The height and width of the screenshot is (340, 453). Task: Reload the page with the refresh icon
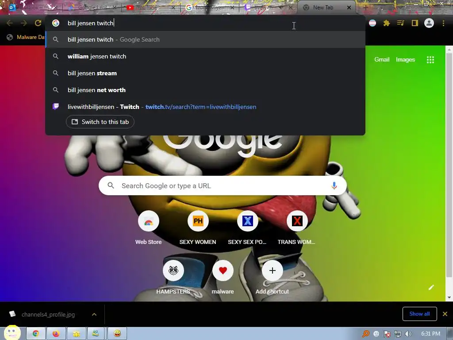click(x=38, y=23)
